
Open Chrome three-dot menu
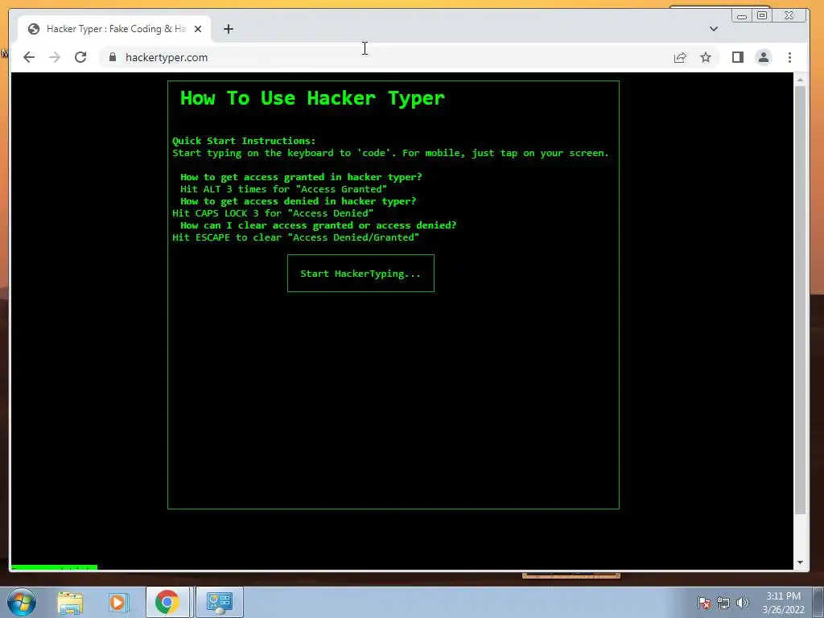790,57
